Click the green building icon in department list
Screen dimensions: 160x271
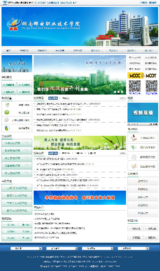point(7,128)
